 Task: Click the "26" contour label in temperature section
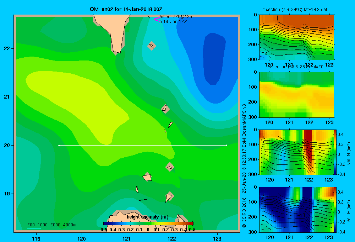coord(305,26)
